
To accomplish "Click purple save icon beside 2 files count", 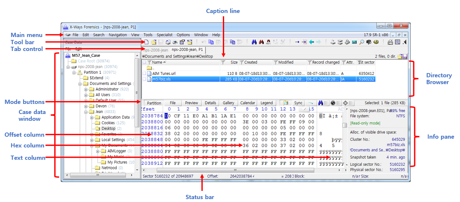I will point(405,57).
